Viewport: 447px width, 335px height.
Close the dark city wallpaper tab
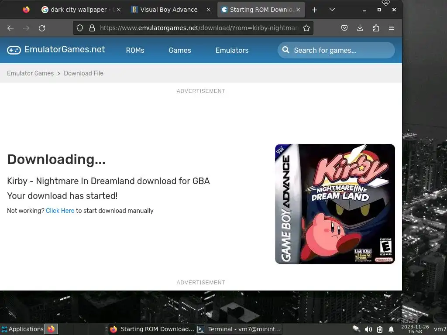click(119, 10)
